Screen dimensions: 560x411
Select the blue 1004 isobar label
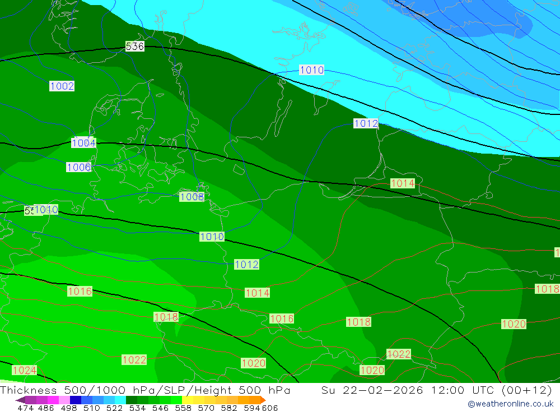click(x=83, y=143)
